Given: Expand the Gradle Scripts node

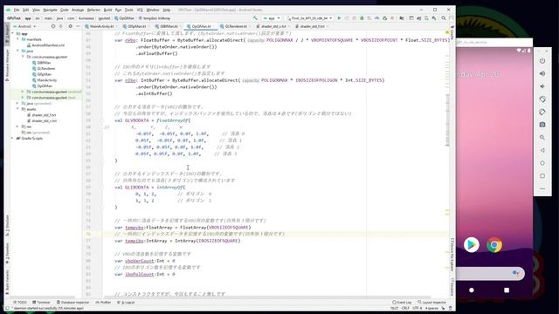Looking at the screenshot, I should (13, 138).
